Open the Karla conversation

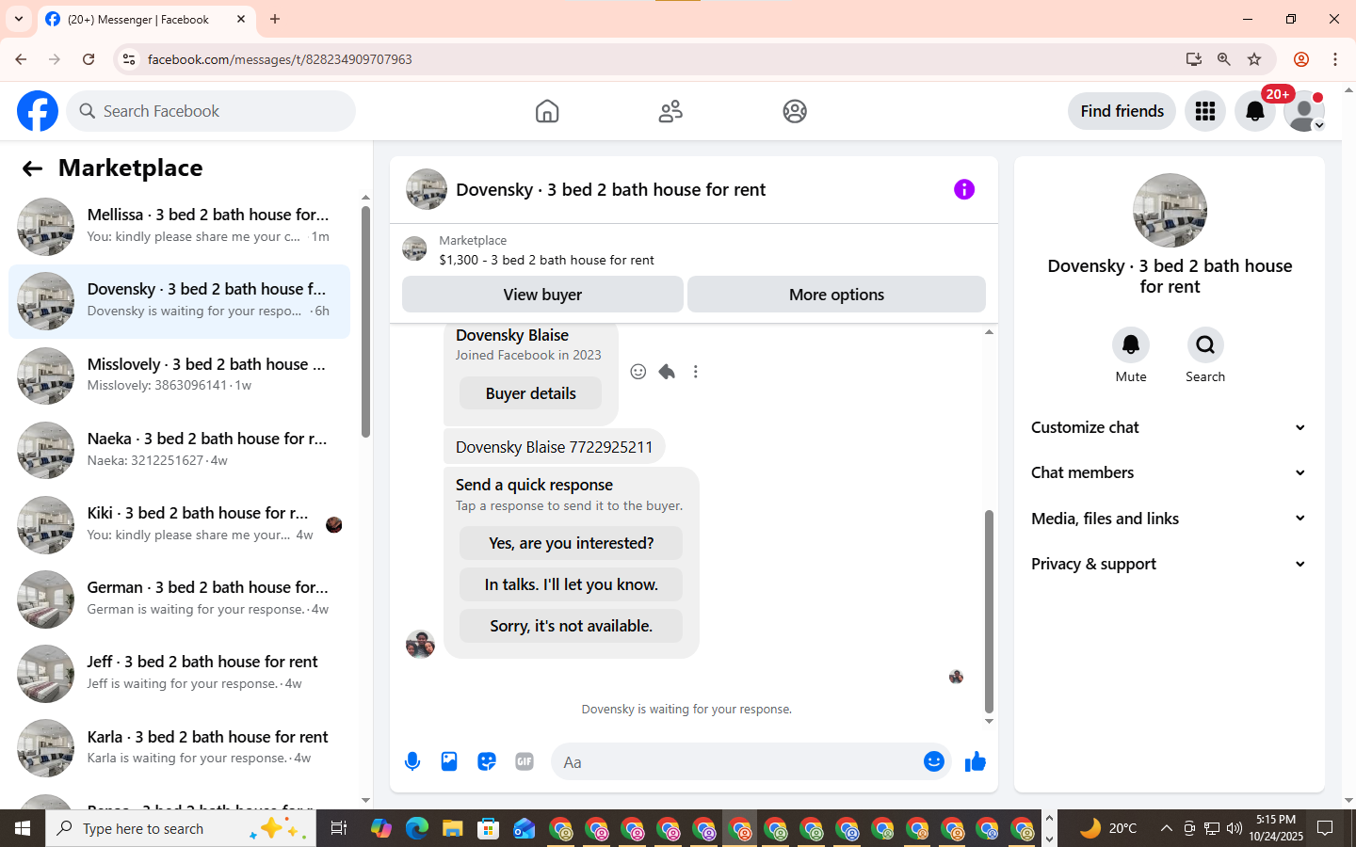click(179, 747)
